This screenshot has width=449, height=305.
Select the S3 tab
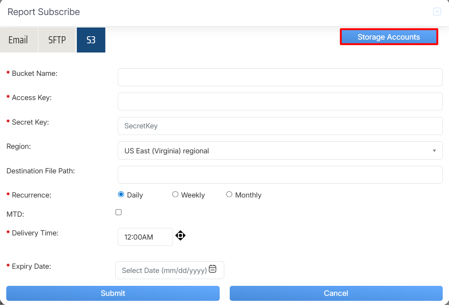(x=91, y=40)
